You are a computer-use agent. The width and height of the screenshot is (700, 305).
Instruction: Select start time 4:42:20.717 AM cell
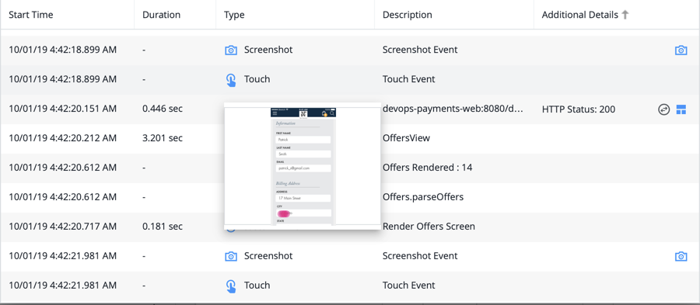point(62,226)
